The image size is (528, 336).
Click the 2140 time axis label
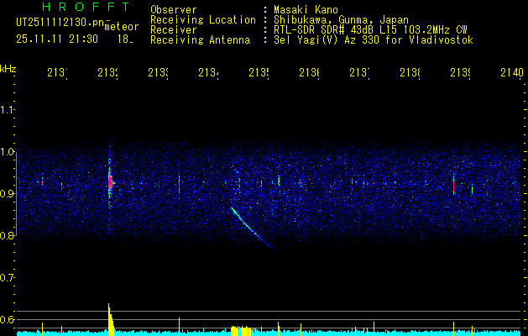512,72
